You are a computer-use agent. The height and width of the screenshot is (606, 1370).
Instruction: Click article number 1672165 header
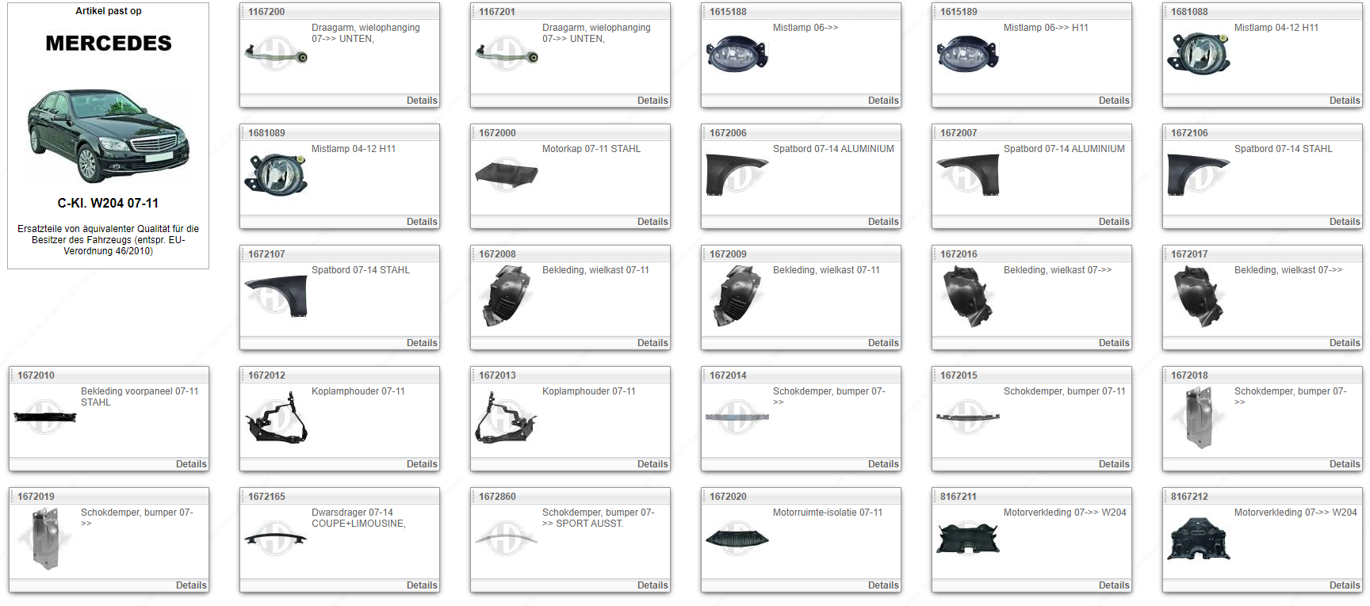pyautogui.click(x=266, y=497)
